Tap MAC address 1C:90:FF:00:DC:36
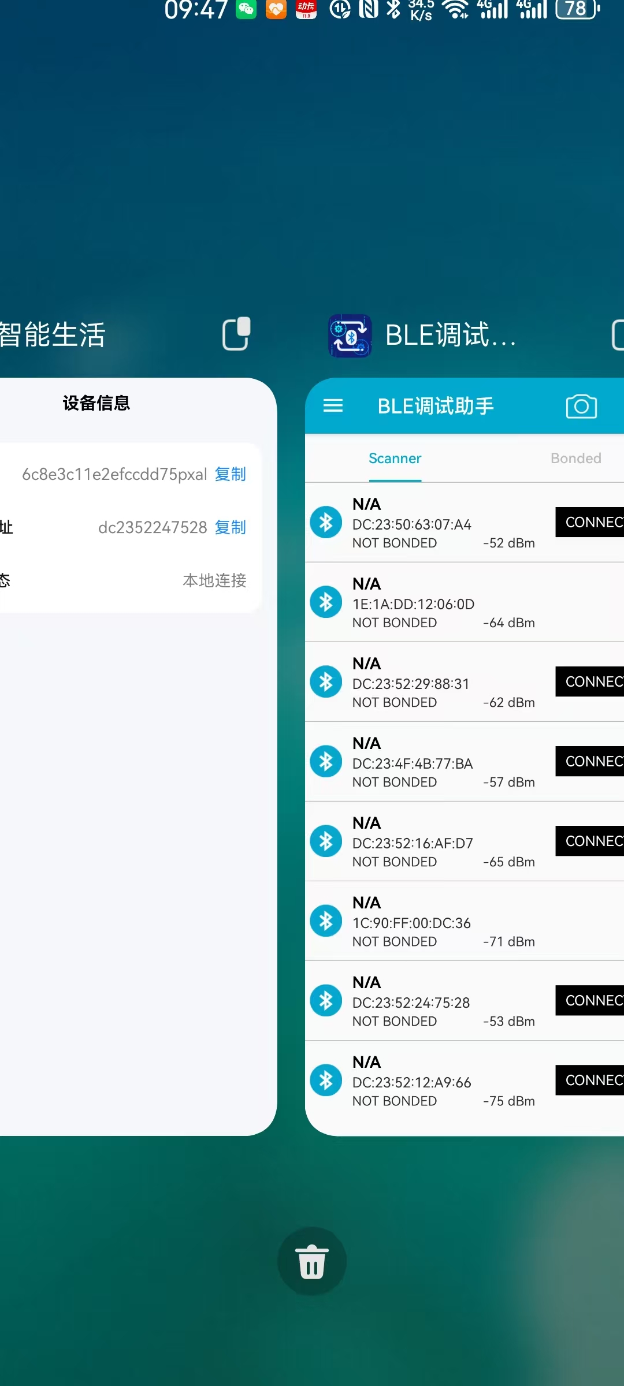Viewport: 624px width, 1386px height. [412, 923]
